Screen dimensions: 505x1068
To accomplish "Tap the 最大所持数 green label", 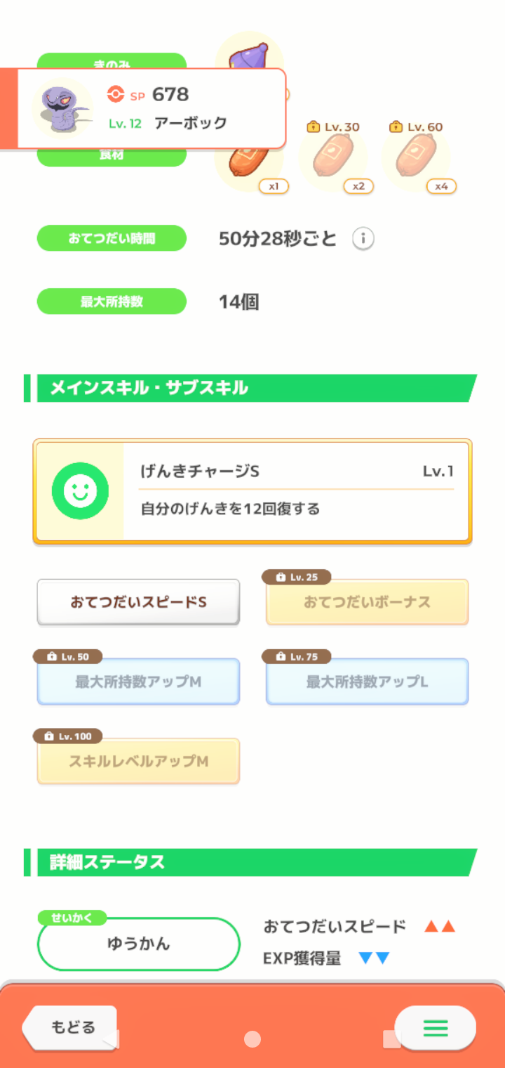I will [112, 301].
